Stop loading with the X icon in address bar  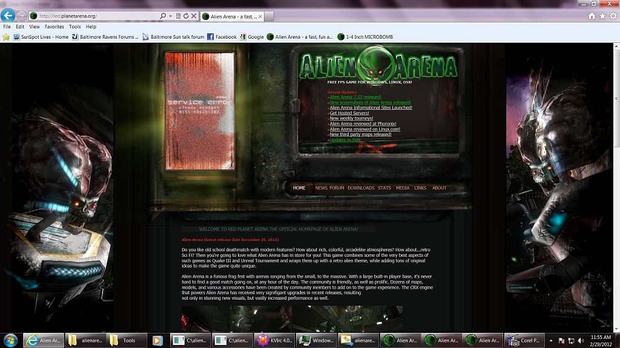coord(194,16)
